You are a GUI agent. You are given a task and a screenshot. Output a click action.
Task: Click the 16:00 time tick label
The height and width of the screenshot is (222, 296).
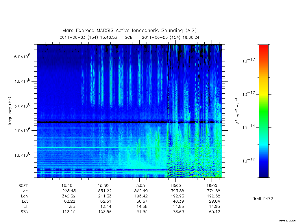[x=175, y=186]
